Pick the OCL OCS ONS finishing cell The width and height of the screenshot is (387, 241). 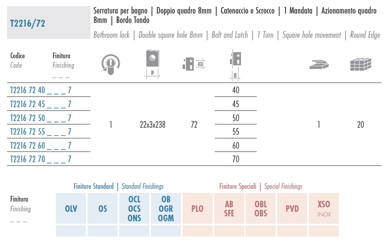pyautogui.click(x=134, y=209)
